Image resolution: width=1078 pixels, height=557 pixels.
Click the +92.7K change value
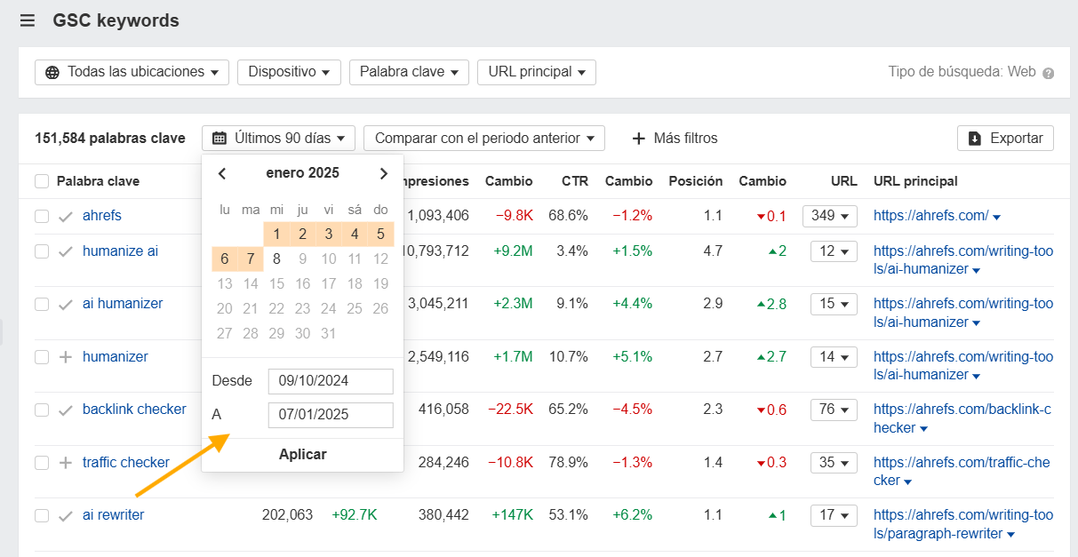(x=354, y=515)
